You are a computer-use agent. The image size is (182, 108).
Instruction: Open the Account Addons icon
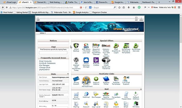tap(96, 79)
